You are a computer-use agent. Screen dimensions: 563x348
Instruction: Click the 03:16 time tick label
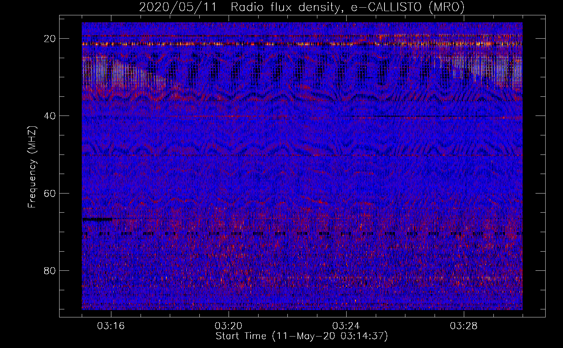click(111, 326)
